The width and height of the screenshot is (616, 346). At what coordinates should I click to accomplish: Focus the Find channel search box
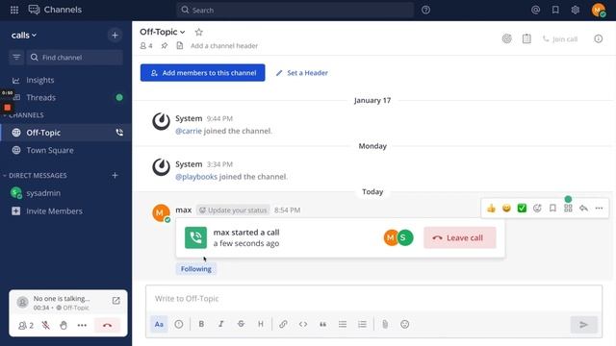[75, 58]
